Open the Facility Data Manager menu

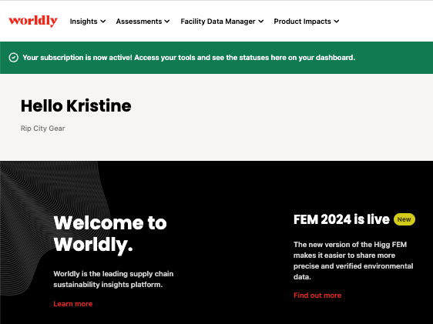[222, 22]
